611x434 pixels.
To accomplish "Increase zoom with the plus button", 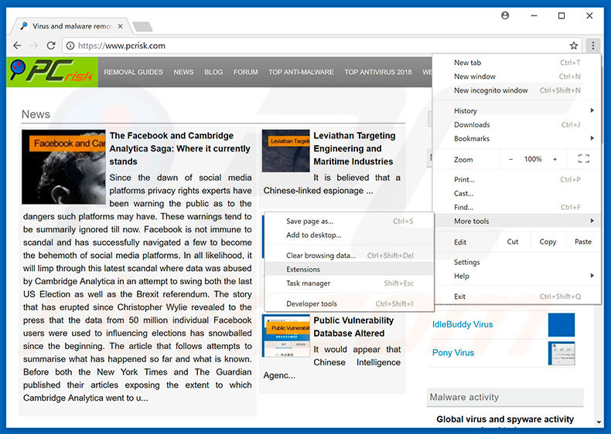I will coord(555,159).
